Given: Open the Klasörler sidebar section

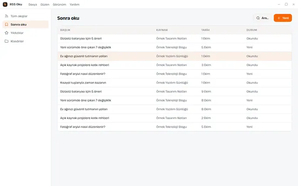Looking at the screenshot, I should pos(26,41).
